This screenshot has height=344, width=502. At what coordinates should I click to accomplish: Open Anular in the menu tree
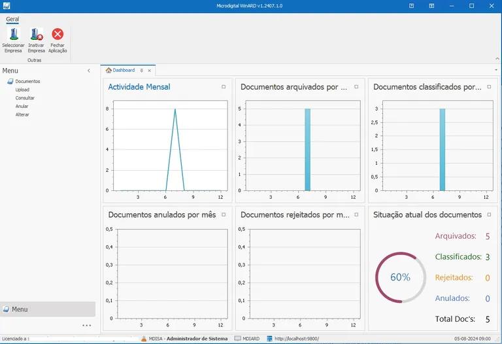coord(22,107)
